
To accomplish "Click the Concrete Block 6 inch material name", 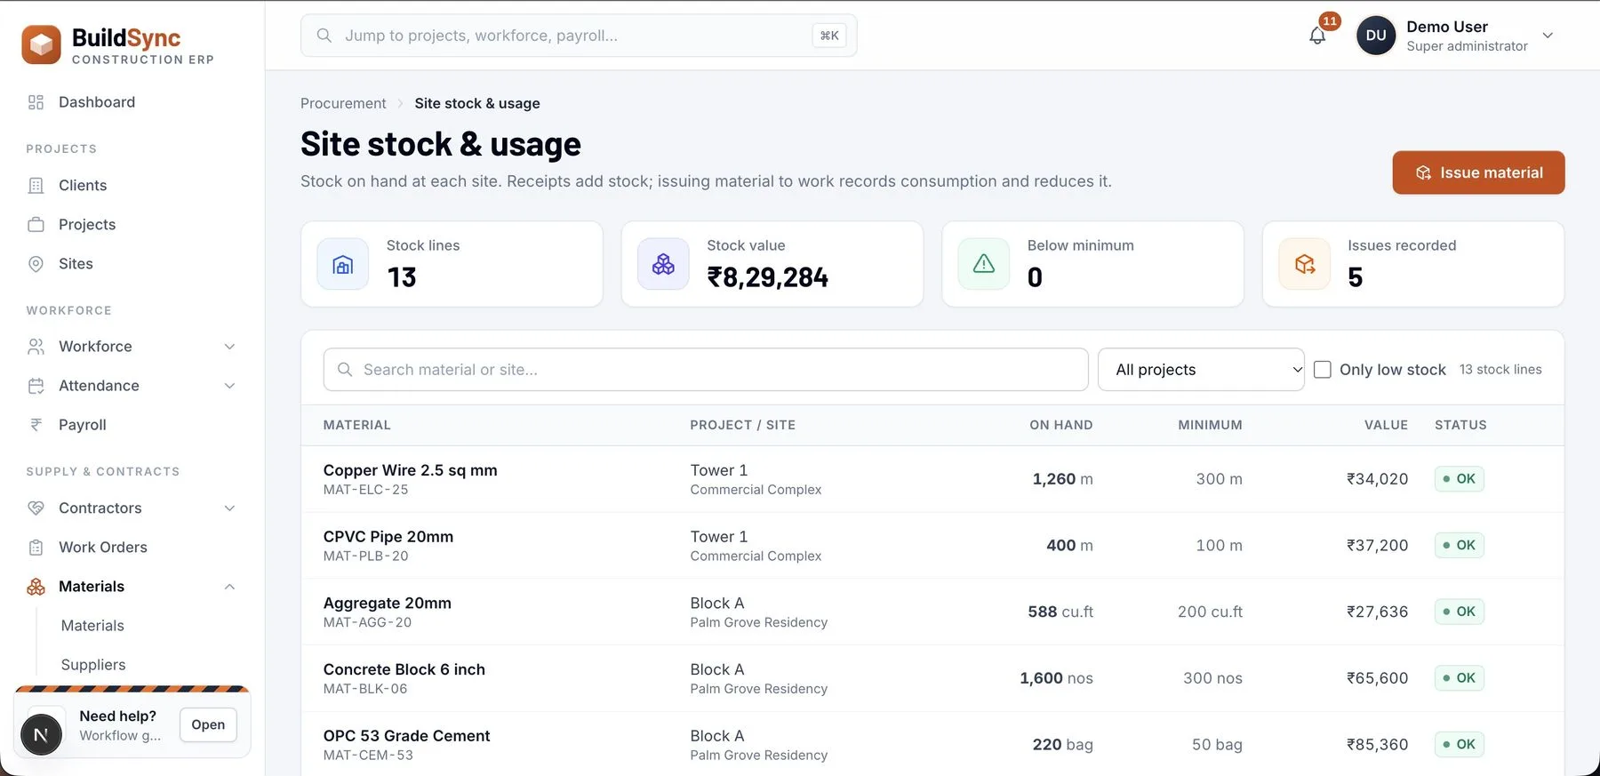I will (x=404, y=669).
